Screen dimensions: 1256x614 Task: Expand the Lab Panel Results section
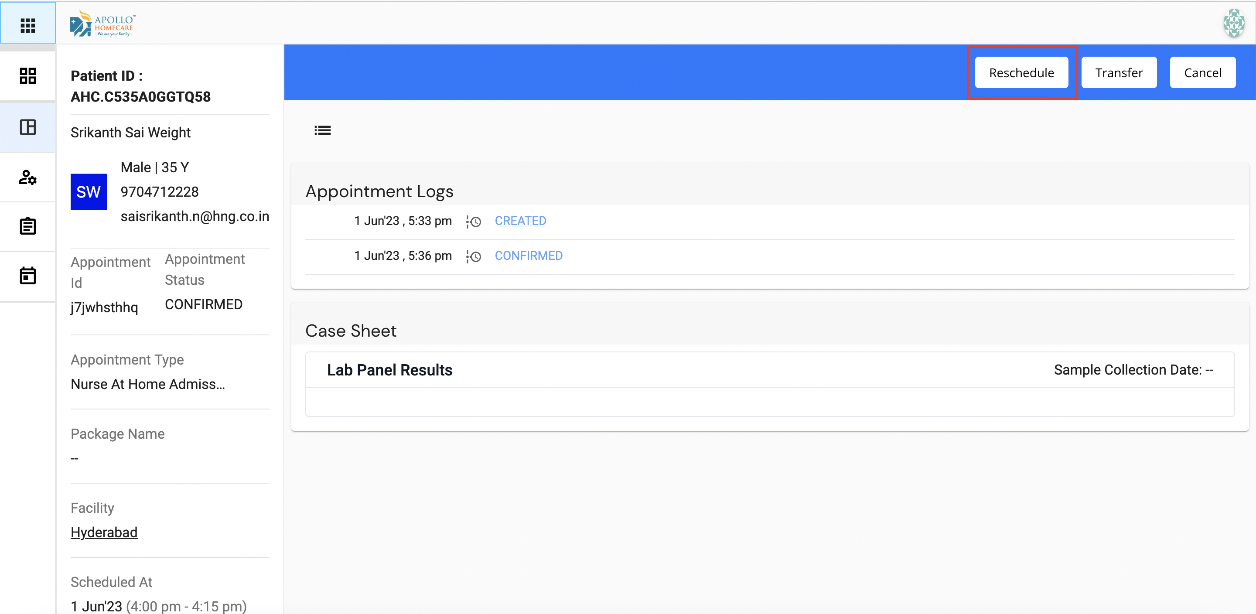pyautogui.click(x=389, y=370)
